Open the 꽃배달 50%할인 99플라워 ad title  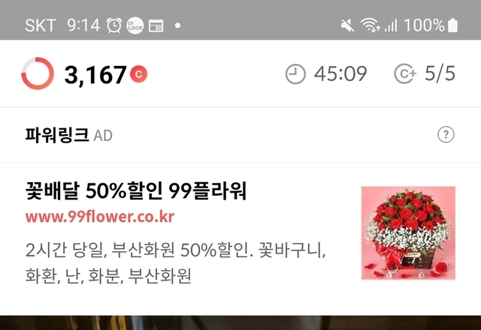136,190
